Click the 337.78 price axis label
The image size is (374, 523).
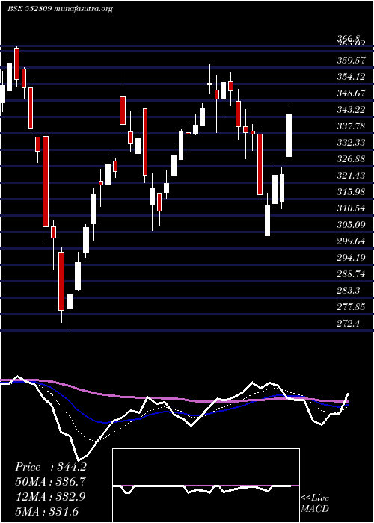(351, 126)
